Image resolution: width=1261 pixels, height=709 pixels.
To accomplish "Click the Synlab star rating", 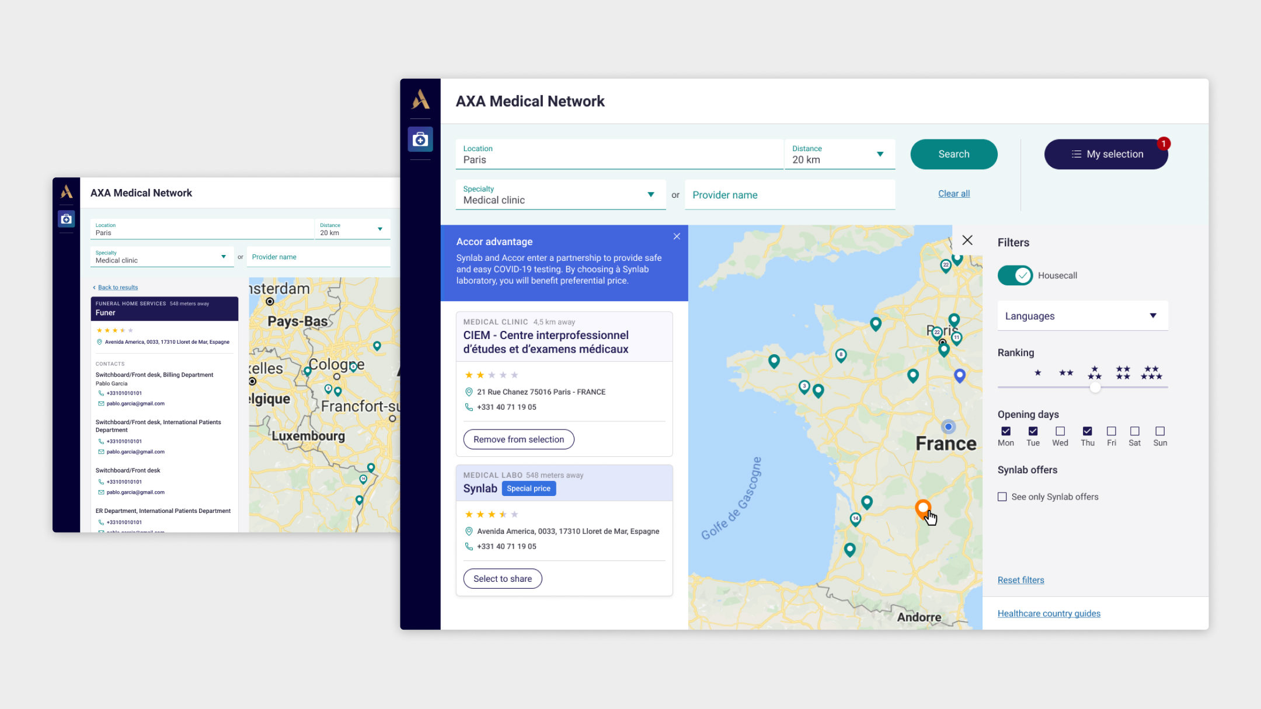I will click(x=491, y=515).
